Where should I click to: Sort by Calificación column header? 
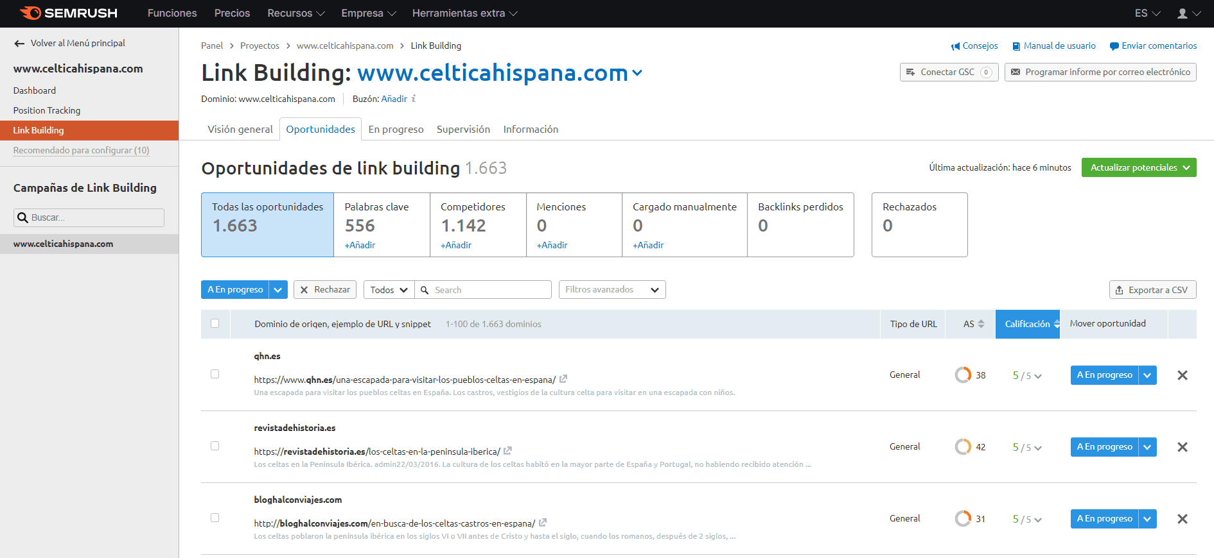[x=1028, y=325]
